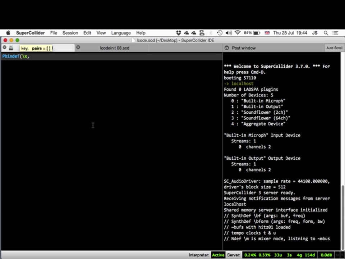Open the UK flag input source menu
The height and width of the screenshot is (259, 345).
(267, 33)
